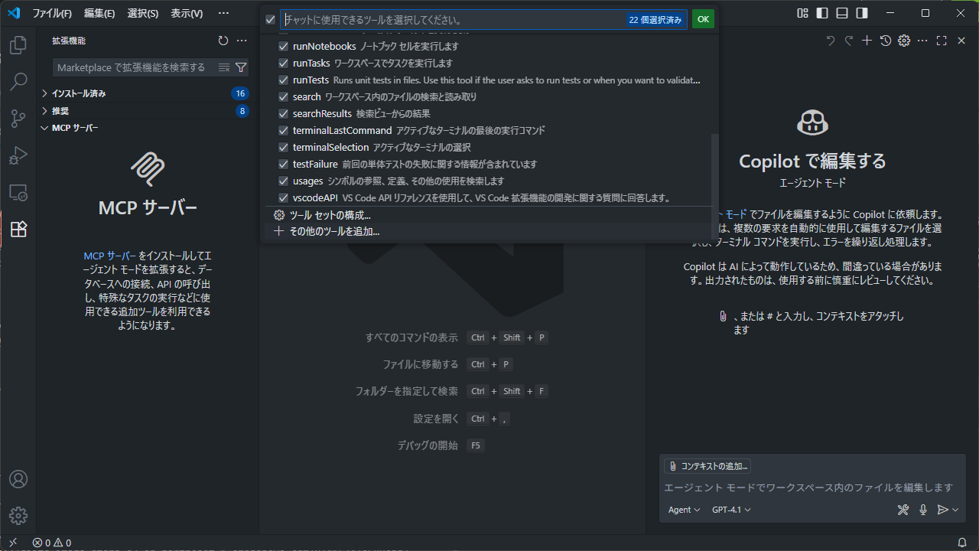Start voice chat with microphone
979x551 pixels.
(923, 510)
